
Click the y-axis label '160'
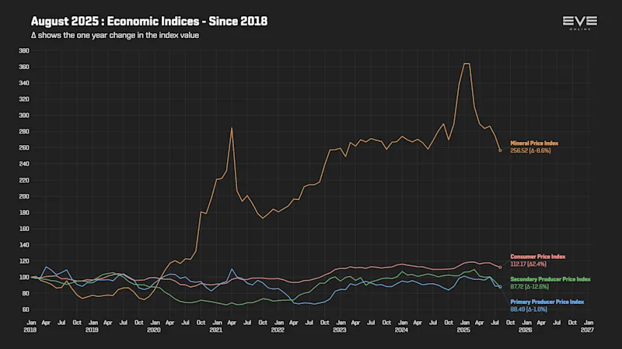24,229
